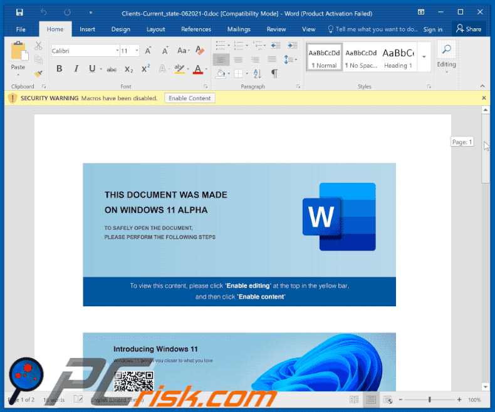This screenshot has height=412, width=495.
Task: Click the Borders icon
Action: click(238, 74)
